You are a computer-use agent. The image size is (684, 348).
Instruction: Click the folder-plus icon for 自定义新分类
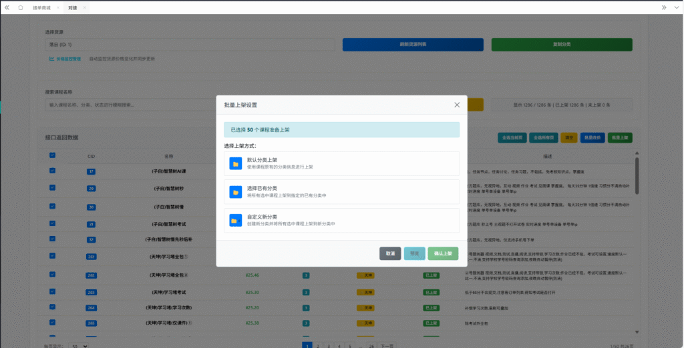click(234, 220)
